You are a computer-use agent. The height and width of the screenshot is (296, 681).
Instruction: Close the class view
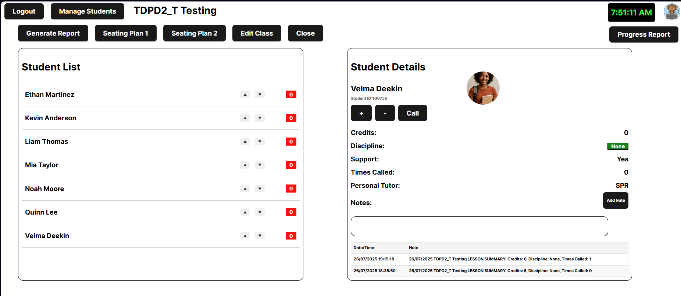point(306,33)
